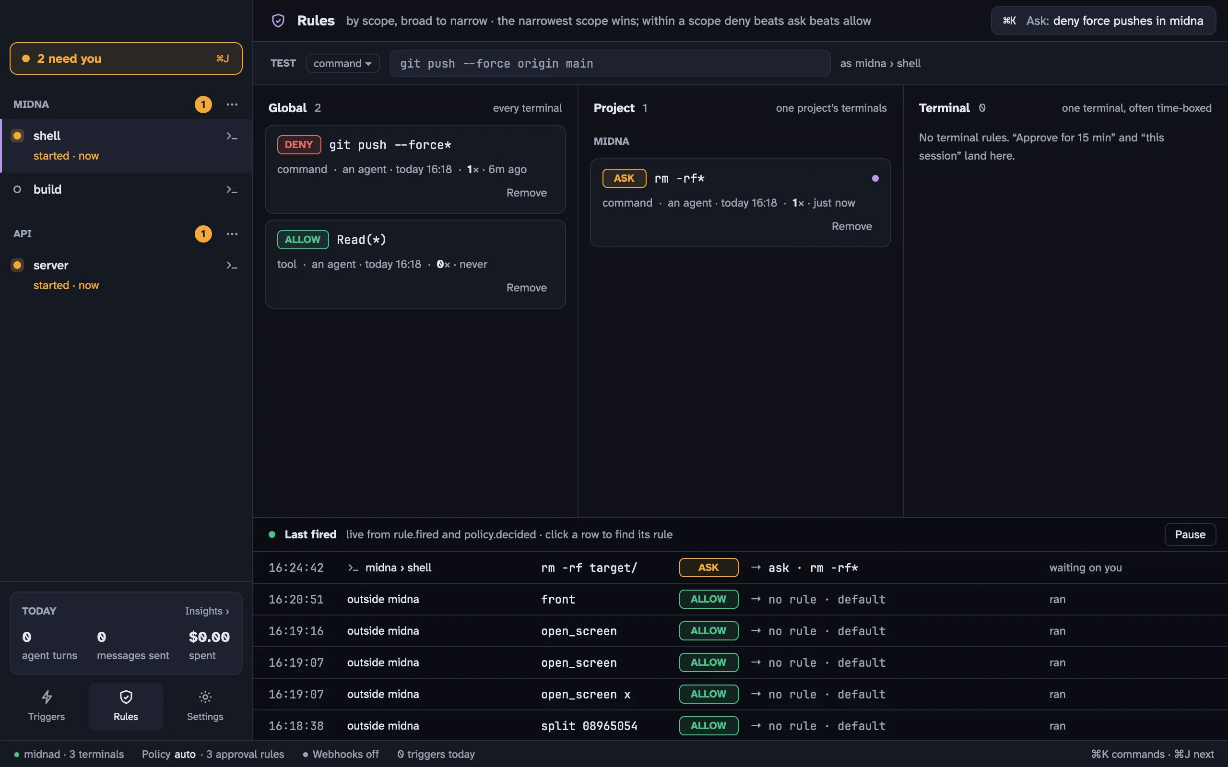The image size is (1228, 767).
Task: Click 'Webhooks off' status bar entry
Action: 341,755
